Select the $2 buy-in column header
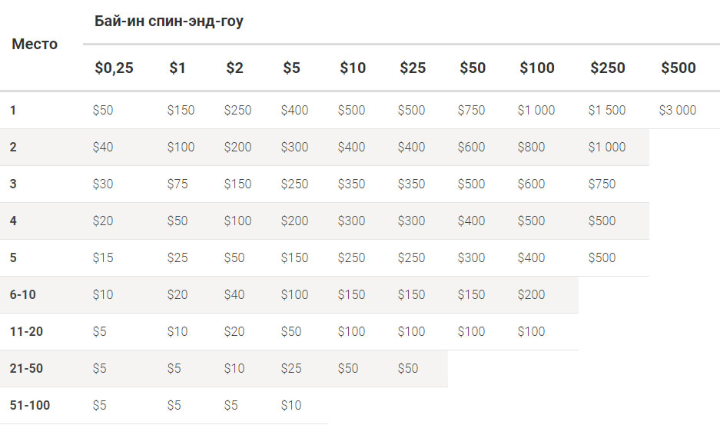The image size is (720, 425). click(x=234, y=68)
